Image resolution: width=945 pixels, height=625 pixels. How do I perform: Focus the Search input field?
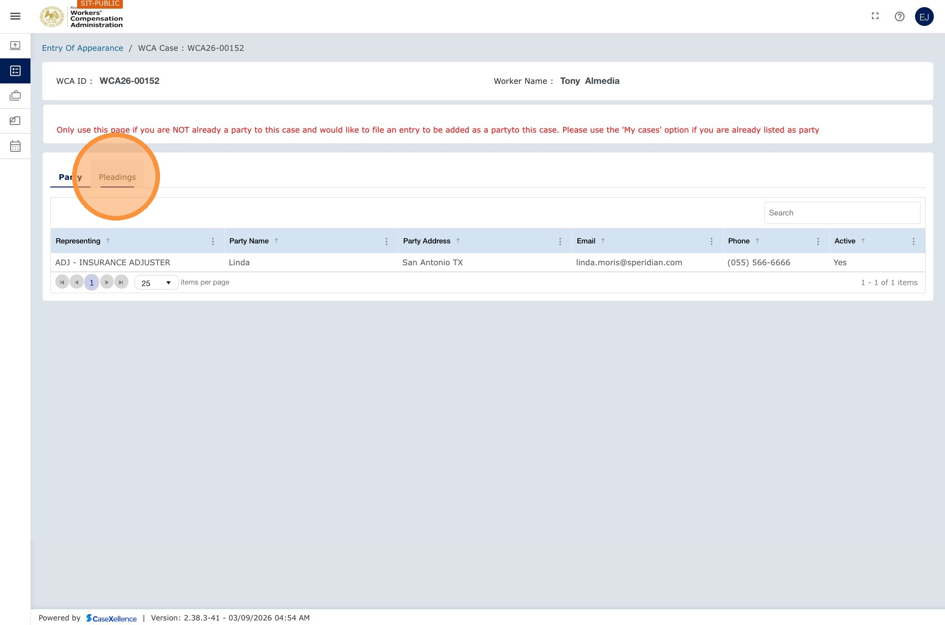[x=842, y=213]
